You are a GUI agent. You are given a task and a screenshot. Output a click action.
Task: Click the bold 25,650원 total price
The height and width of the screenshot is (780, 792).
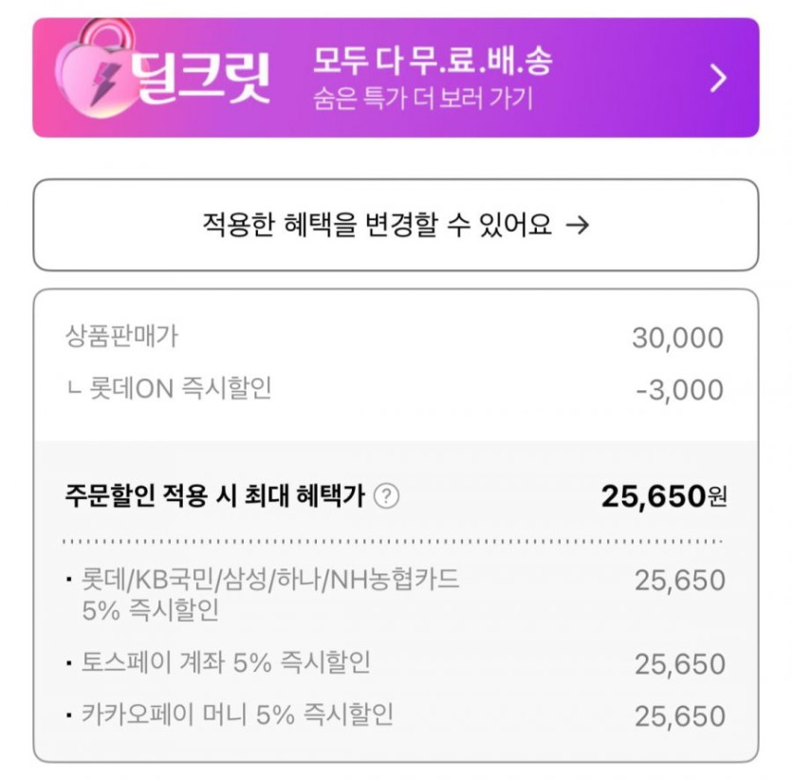663,495
